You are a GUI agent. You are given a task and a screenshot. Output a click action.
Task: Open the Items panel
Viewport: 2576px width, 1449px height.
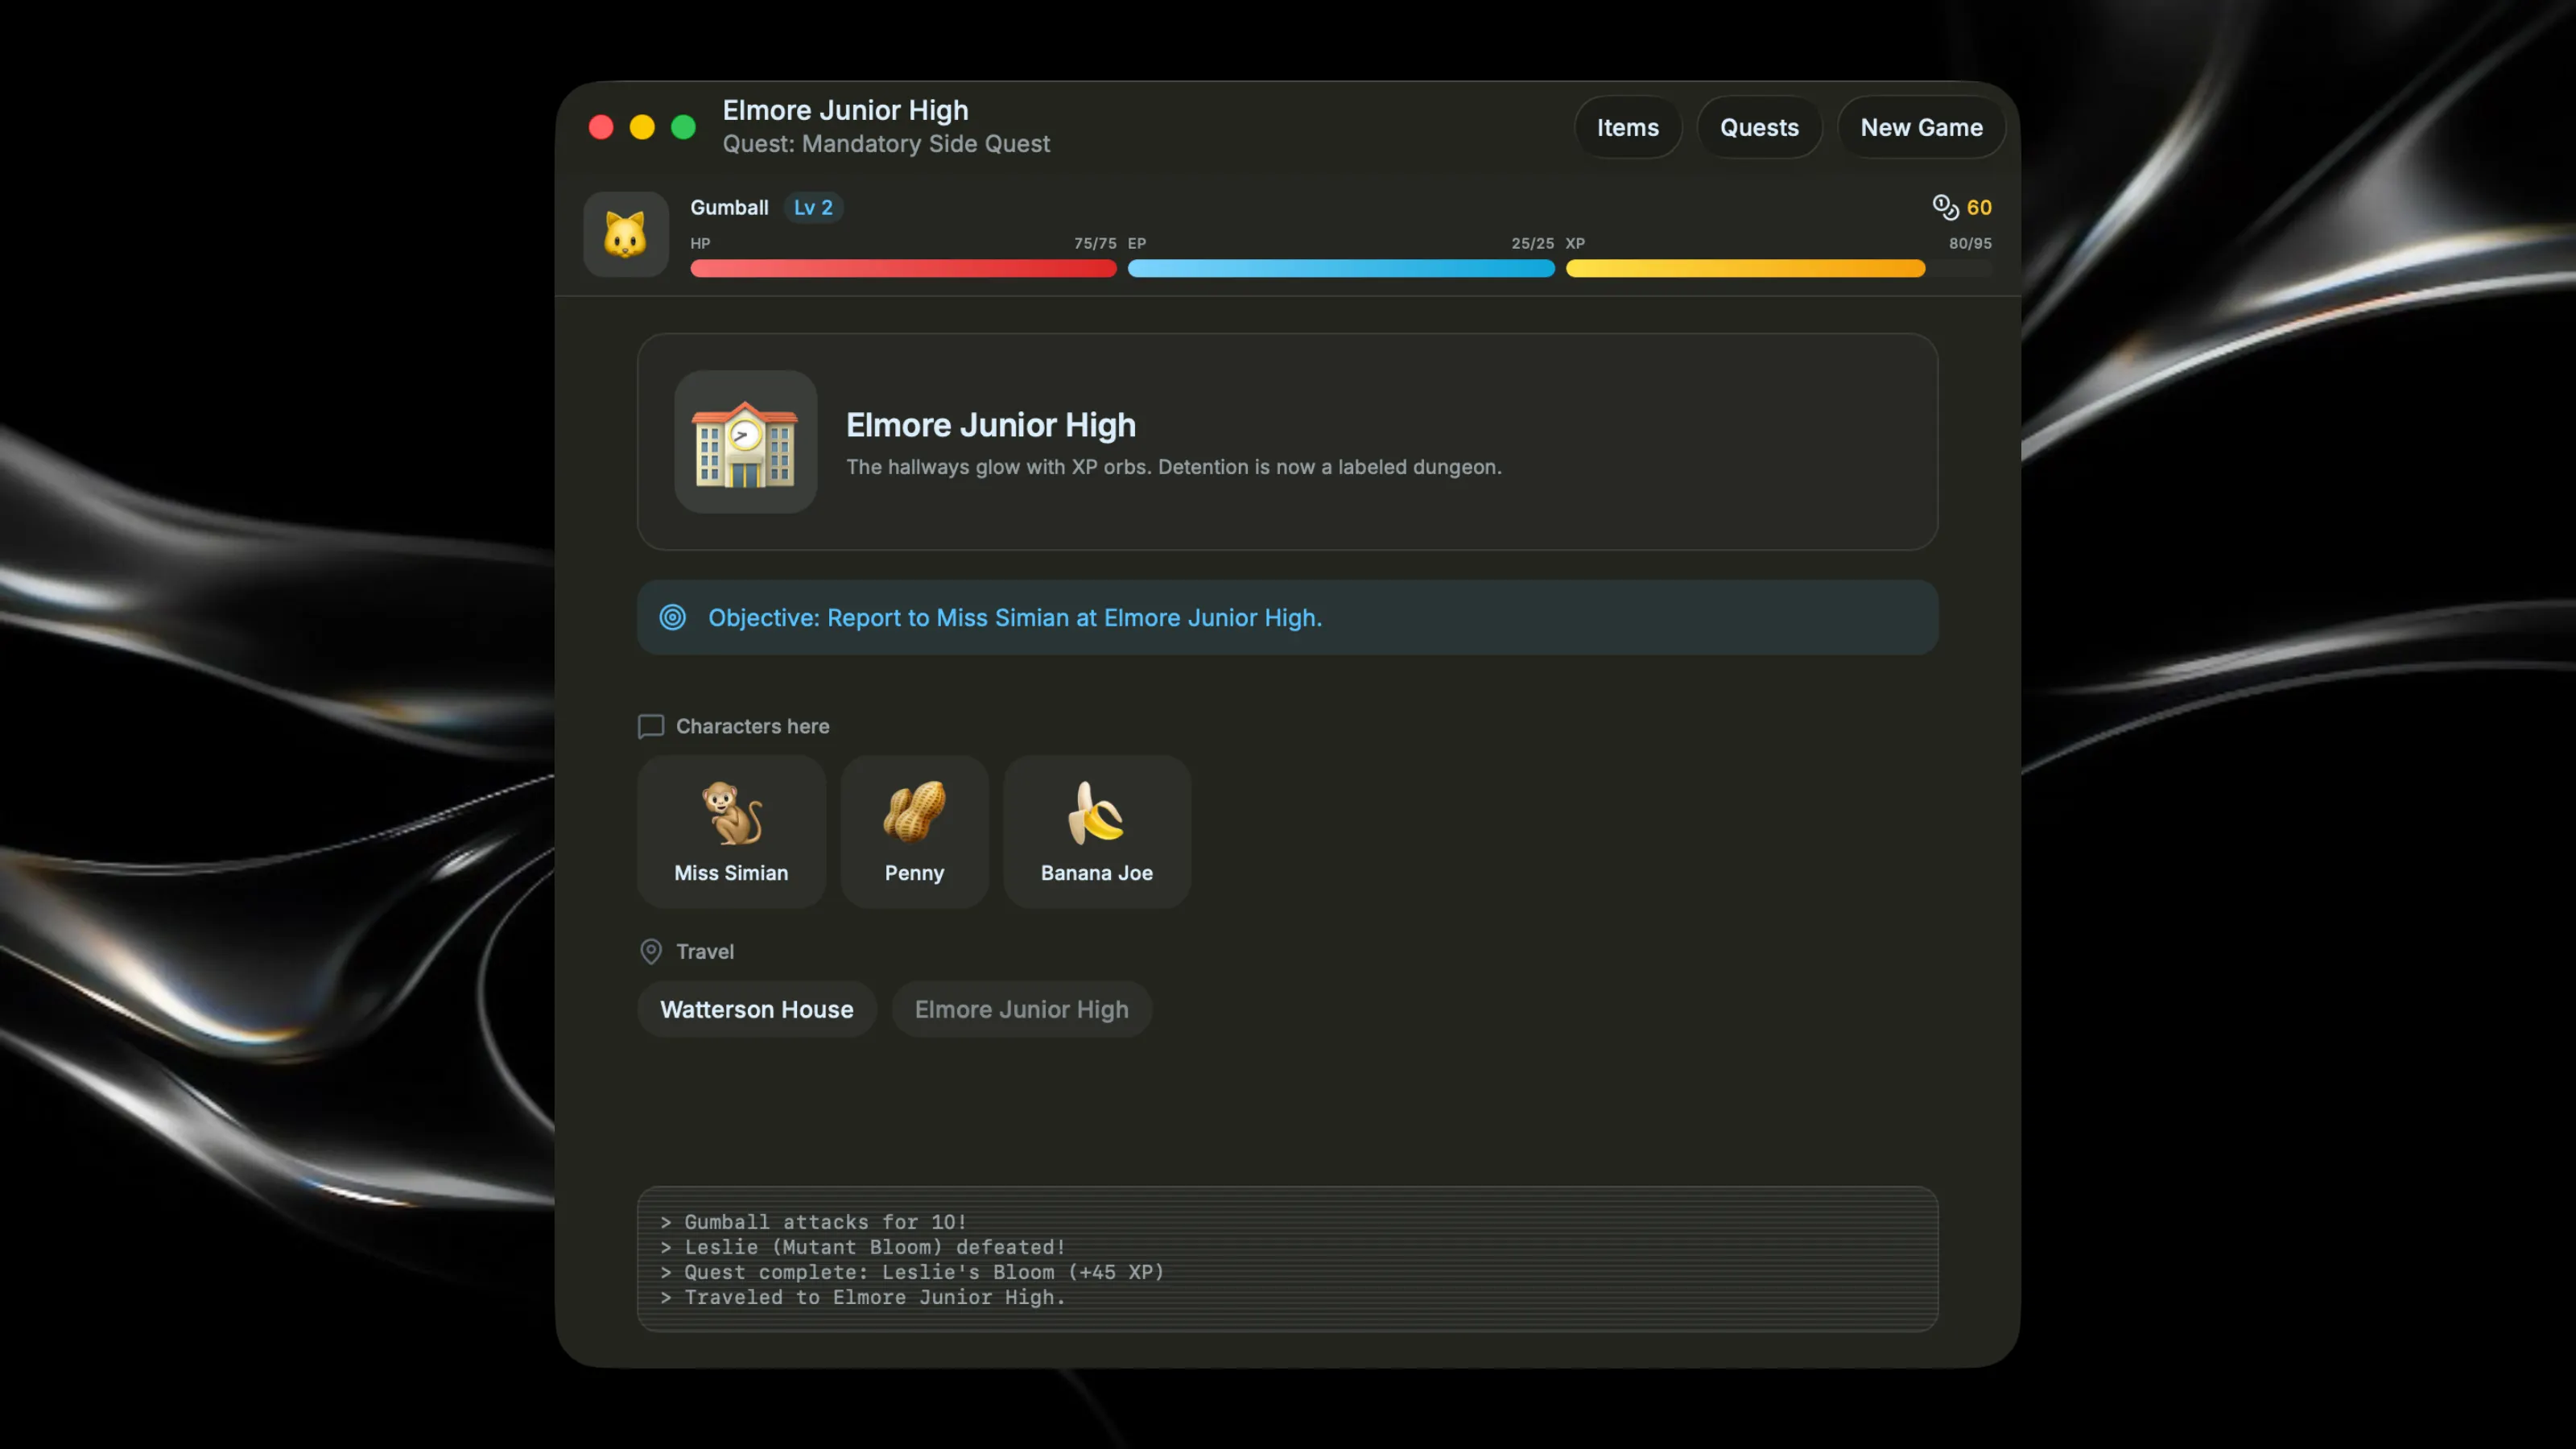click(x=1627, y=127)
